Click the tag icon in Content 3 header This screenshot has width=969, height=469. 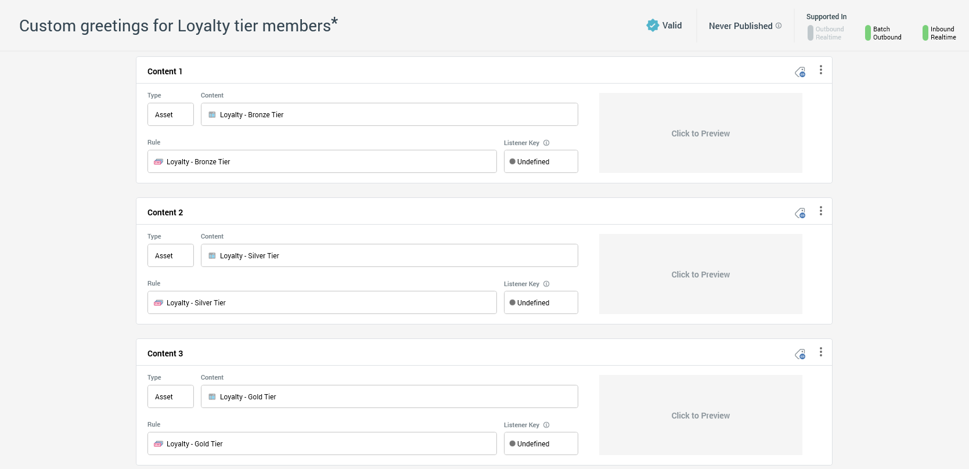[x=800, y=354]
